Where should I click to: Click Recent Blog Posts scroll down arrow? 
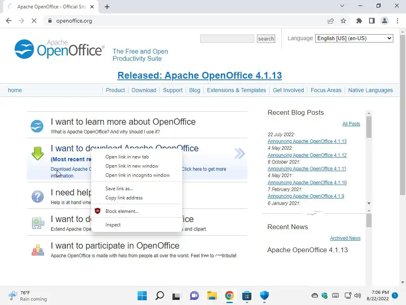(x=369, y=203)
